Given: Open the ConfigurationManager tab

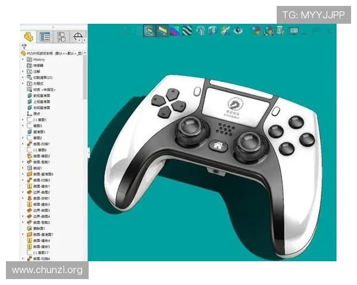Looking at the screenshot, I should (x=61, y=36).
